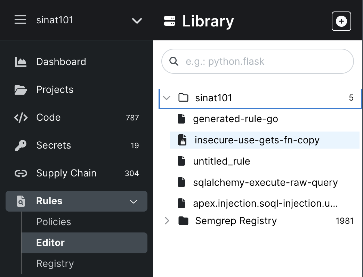363x277 pixels.
Task: Switch to the Policies page
Action: click(53, 222)
